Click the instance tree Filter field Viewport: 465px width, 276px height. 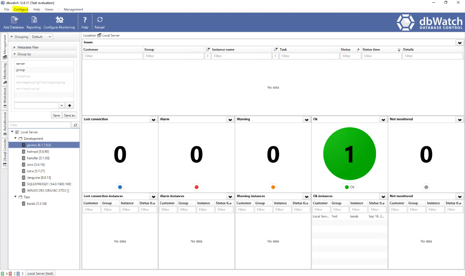coord(40,125)
